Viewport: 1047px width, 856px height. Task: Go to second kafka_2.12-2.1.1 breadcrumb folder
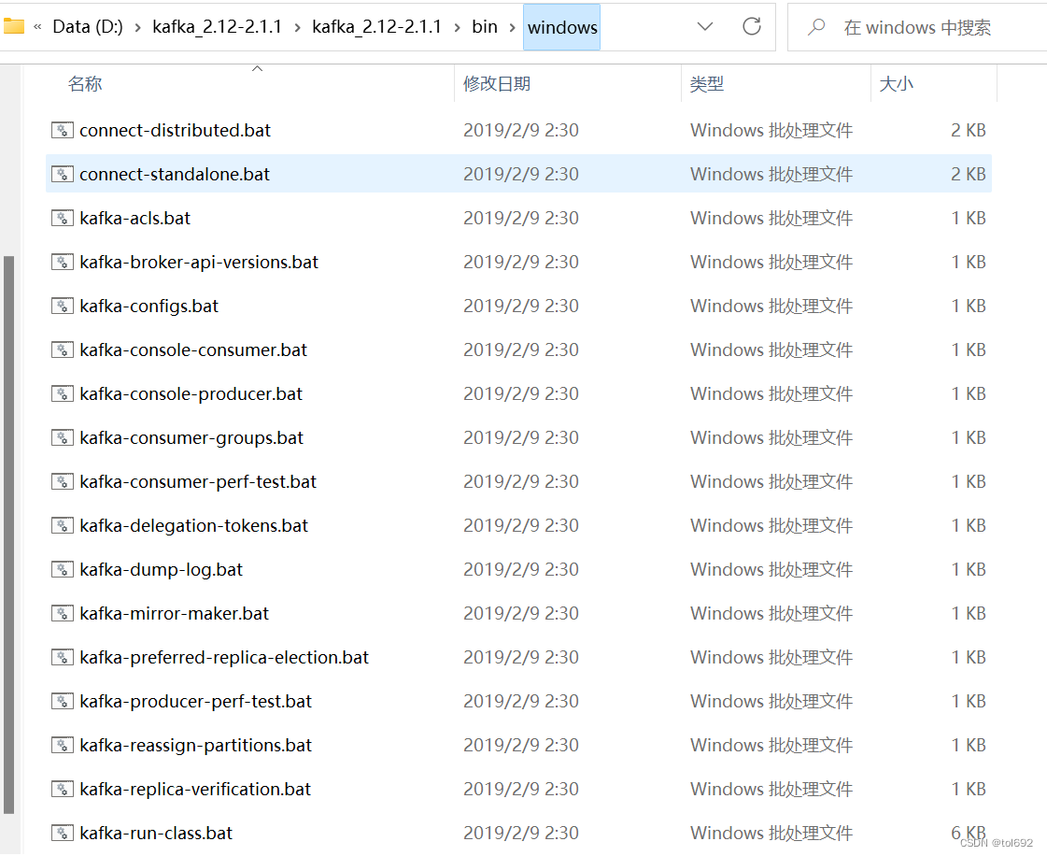(376, 27)
